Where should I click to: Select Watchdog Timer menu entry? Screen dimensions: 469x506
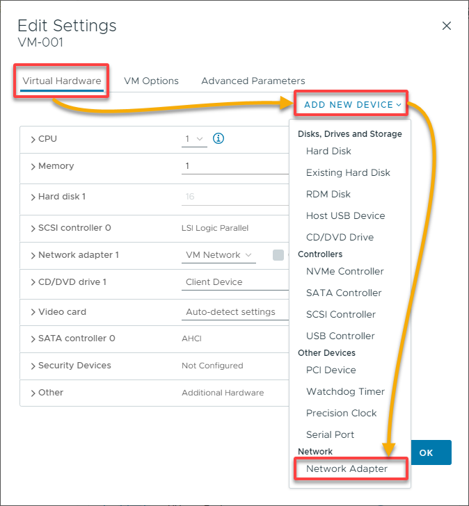pos(345,391)
